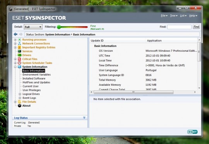Click the SysInspector title bar app icon
Screen dimensions: 209x144
click(x=10, y=9)
